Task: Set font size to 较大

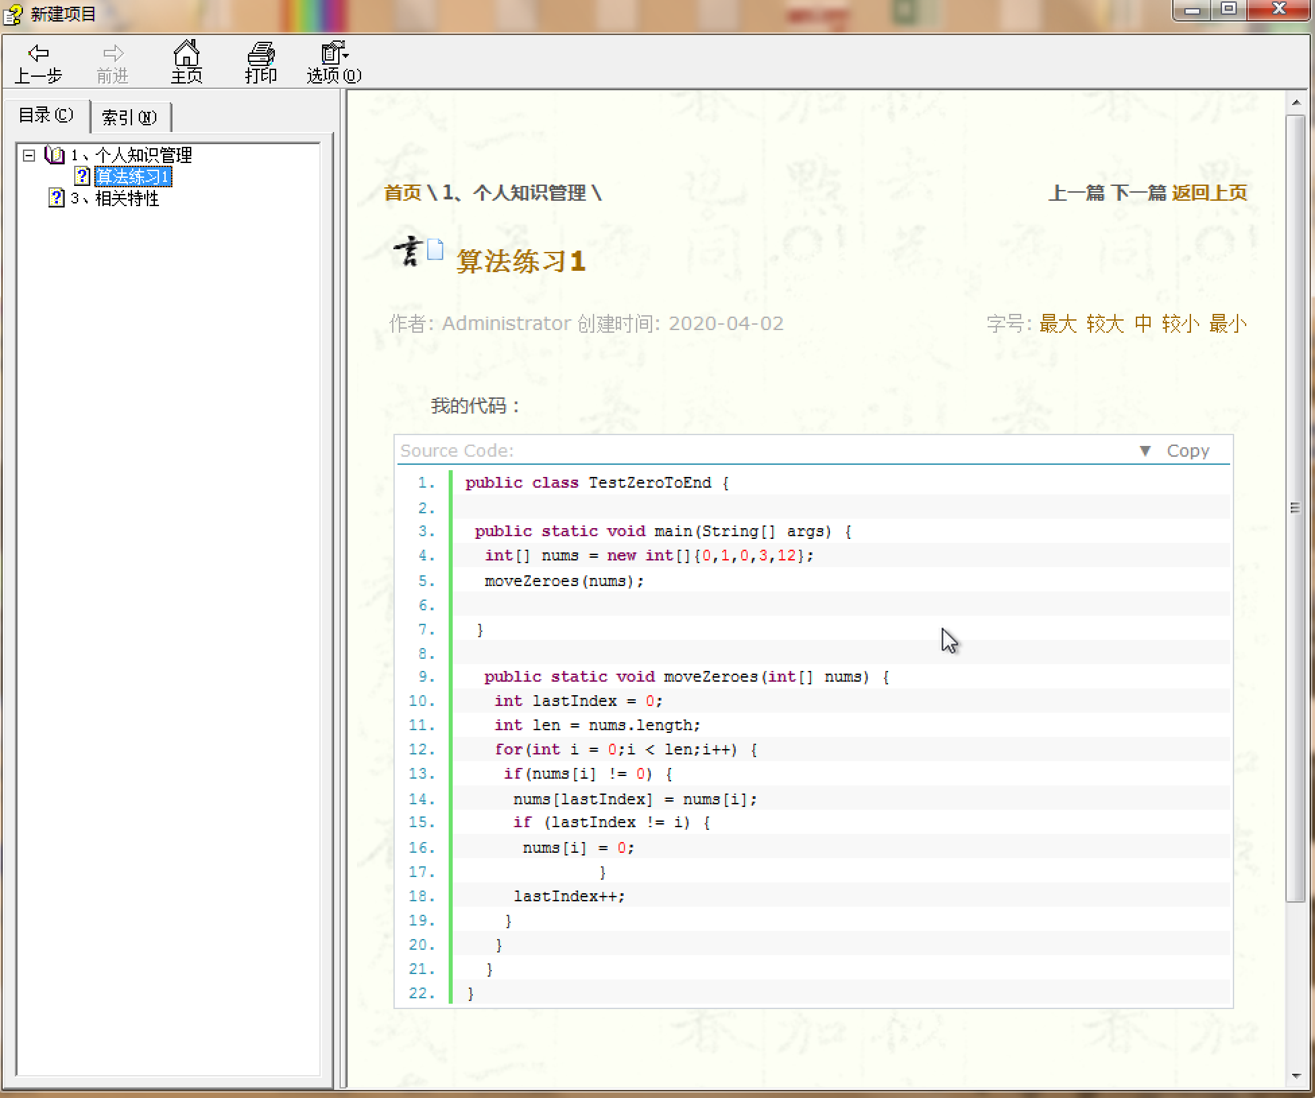Action: [1105, 324]
